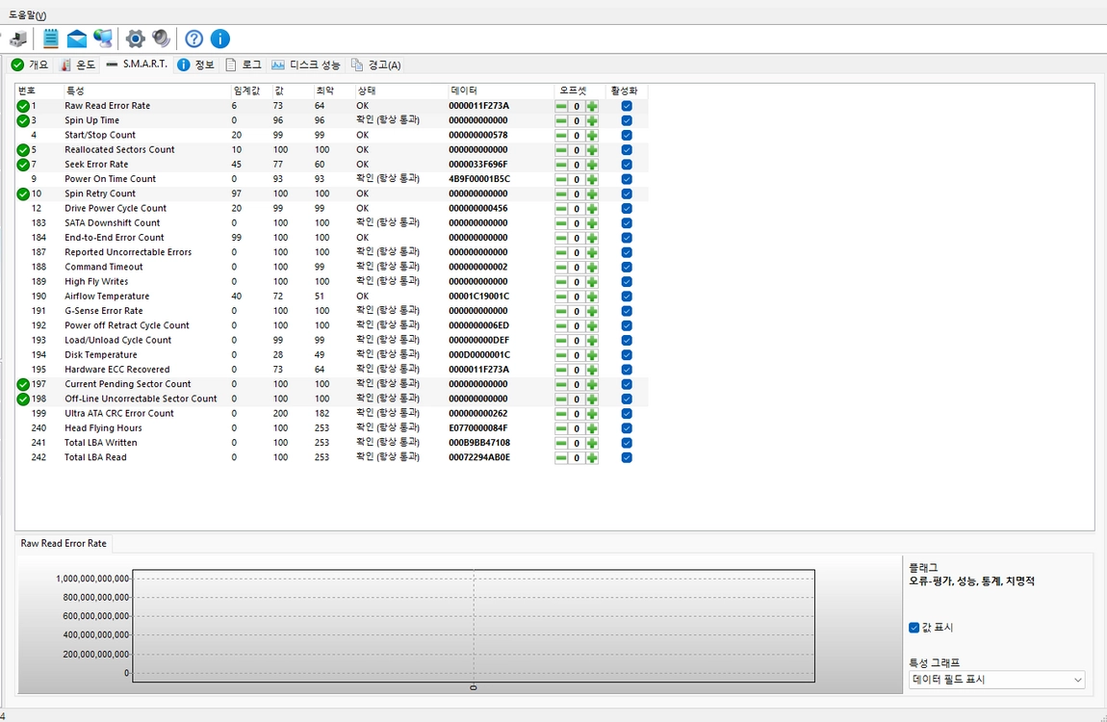Viewport: 1107px width, 722px height.
Task: Select the 로그 tab
Action: 244,64
